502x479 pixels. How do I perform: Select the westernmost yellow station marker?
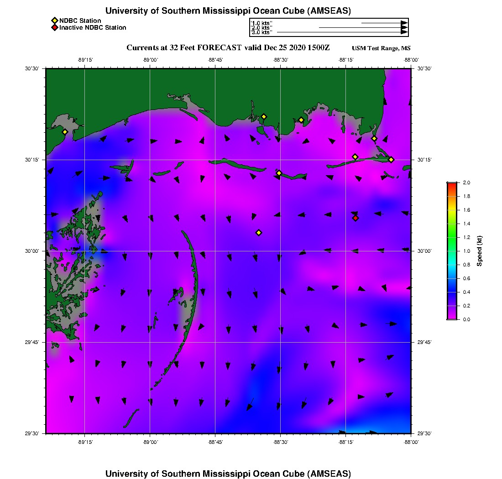(x=65, y=132)
